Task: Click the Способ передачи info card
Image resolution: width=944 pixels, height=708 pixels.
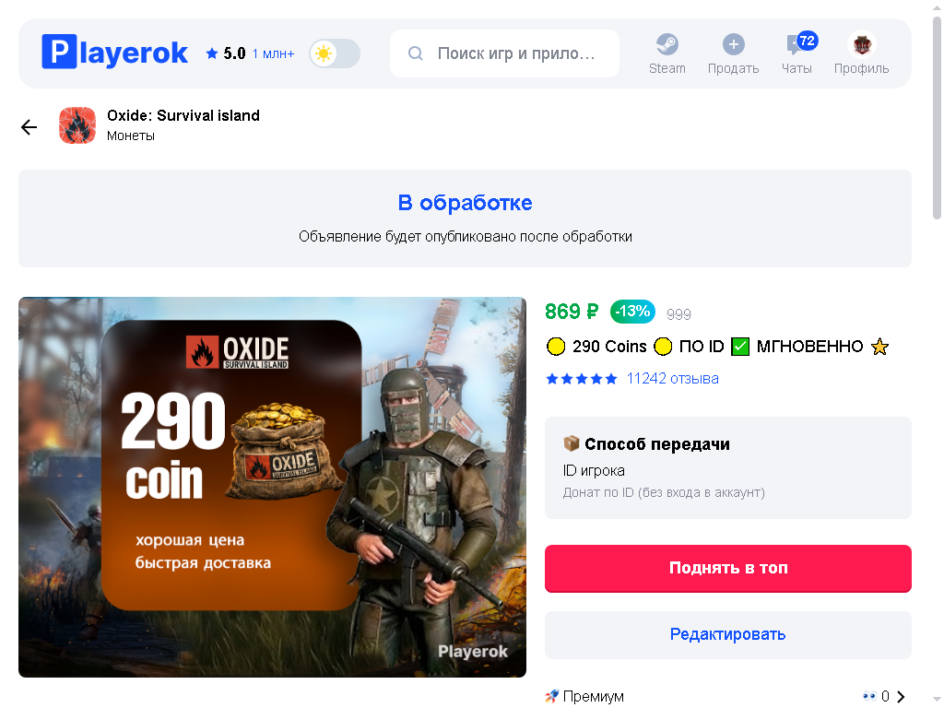Action: tap(728, 467)
